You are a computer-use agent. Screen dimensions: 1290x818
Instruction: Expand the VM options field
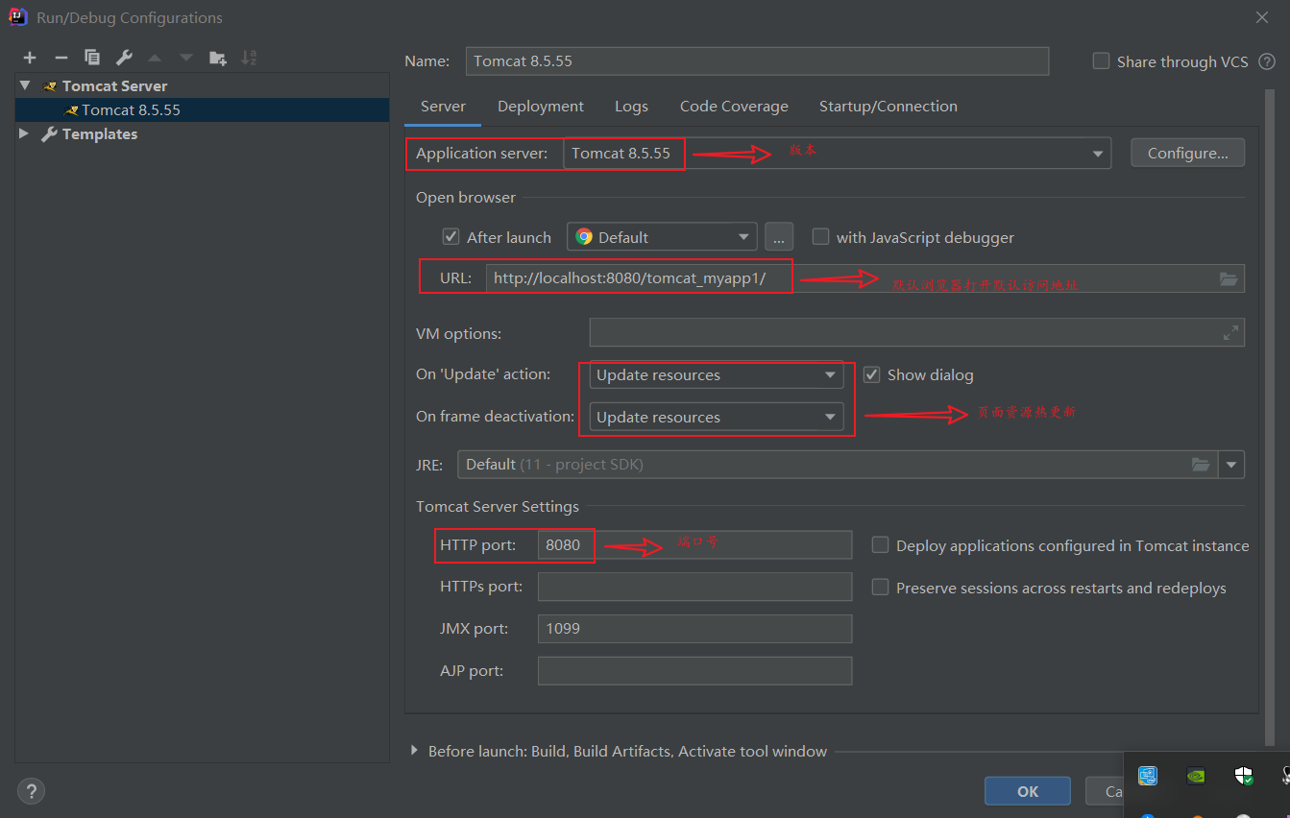(x=1230, y=332)
